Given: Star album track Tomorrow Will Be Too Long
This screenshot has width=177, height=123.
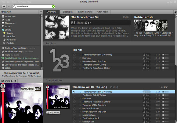Looking at the screenshot, I should [74, 105].
